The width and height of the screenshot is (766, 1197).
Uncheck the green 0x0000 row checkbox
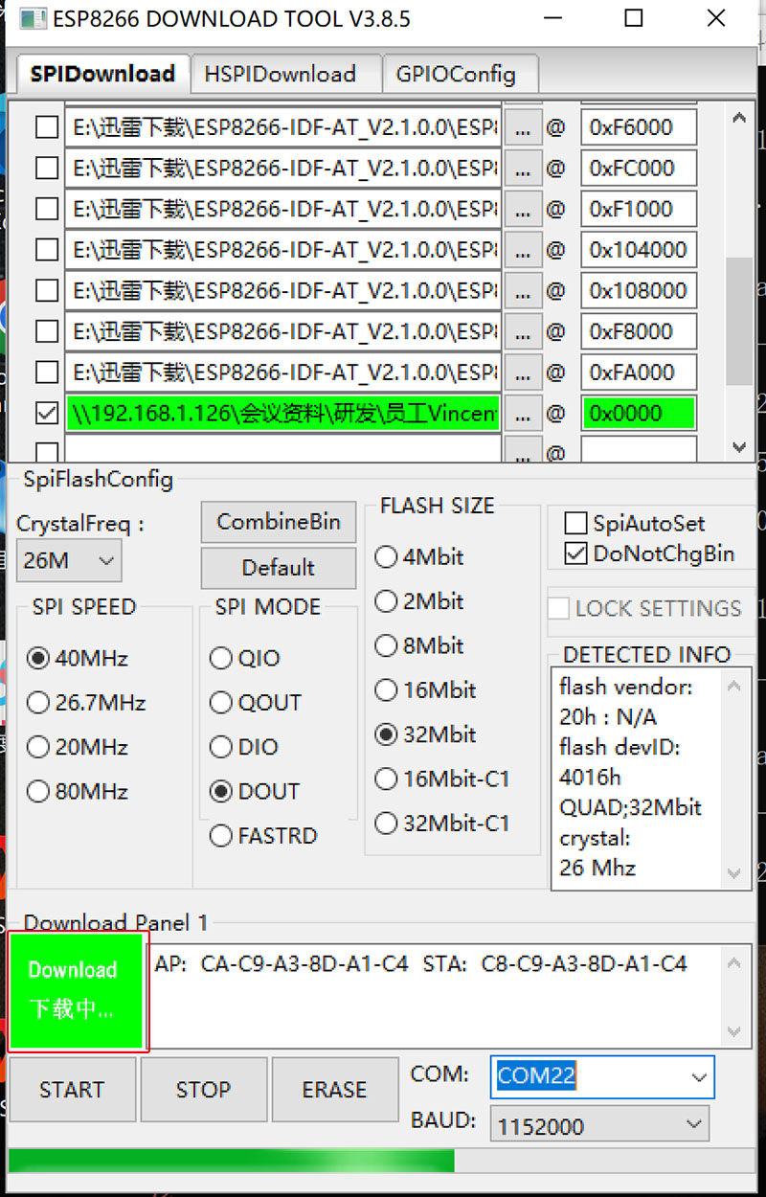click(47, 414)
